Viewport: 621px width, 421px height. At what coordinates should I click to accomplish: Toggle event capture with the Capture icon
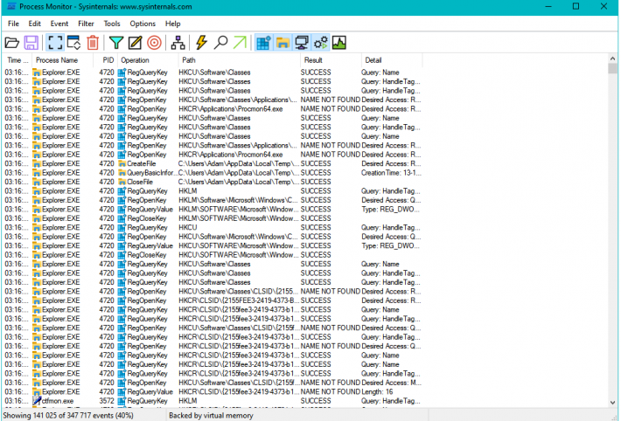(x=55, y=43)
